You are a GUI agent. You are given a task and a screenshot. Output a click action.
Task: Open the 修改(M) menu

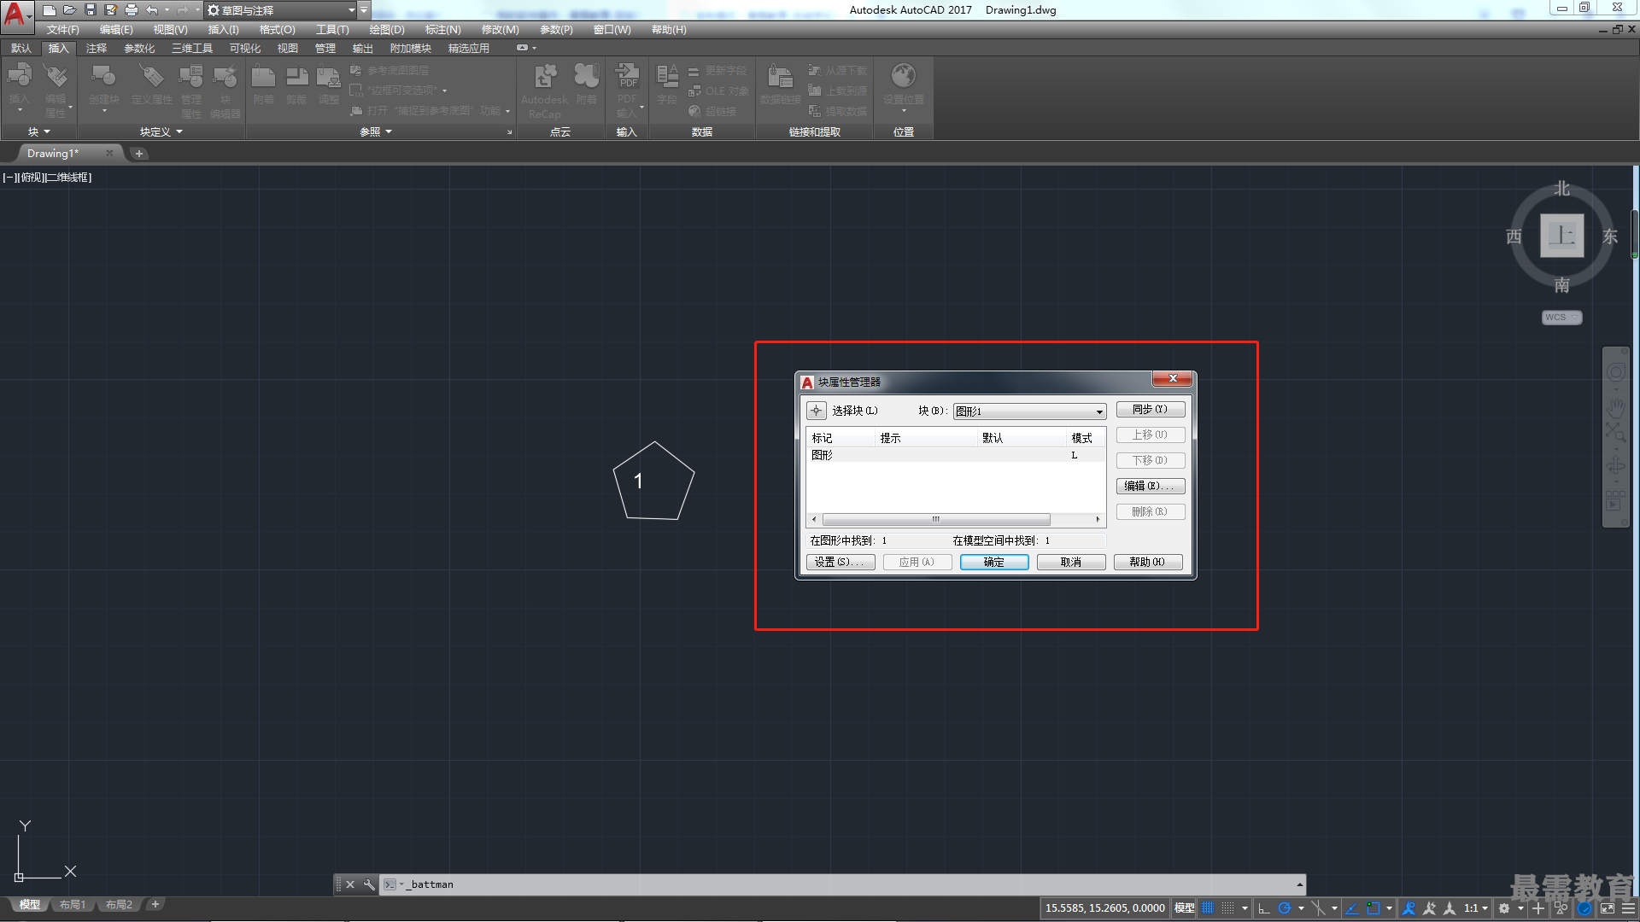500,30
